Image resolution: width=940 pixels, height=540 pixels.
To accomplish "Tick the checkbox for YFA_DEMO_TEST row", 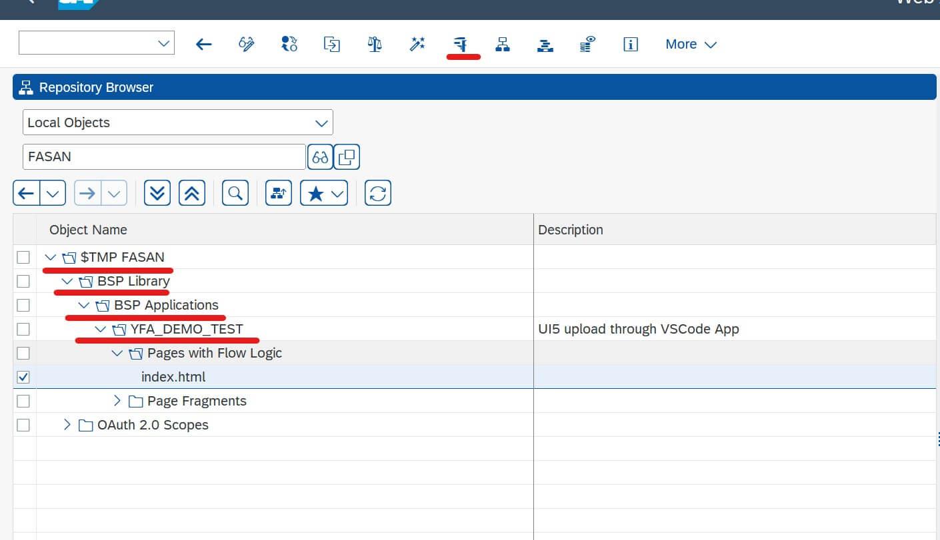I will pos(23,329).
